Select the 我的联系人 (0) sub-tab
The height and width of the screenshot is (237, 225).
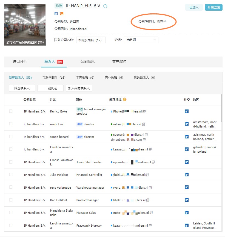point(144,78)
